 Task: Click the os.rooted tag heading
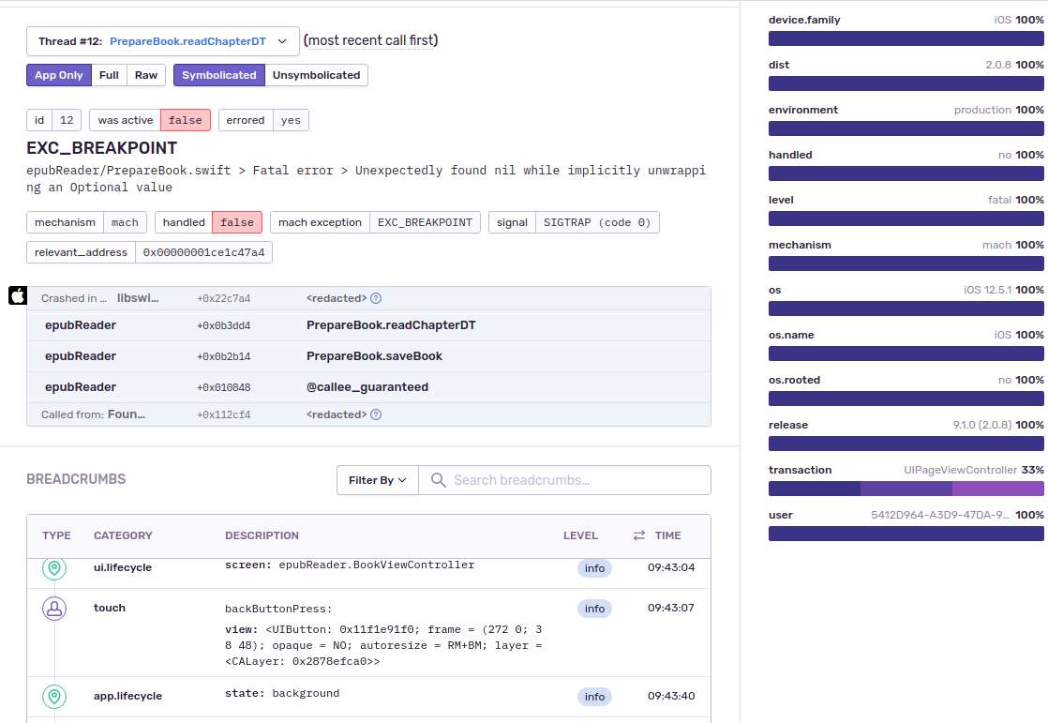click(794, 380)
